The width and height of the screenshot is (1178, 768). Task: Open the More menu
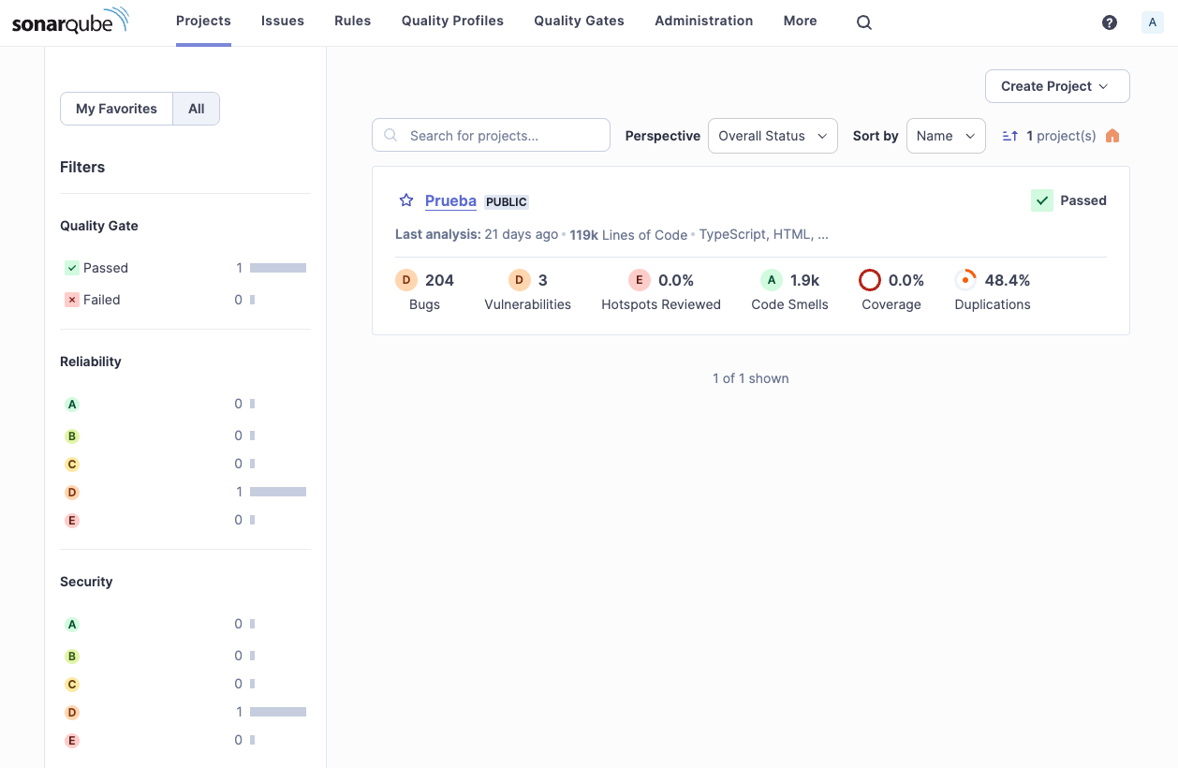(x=800, y=21)
